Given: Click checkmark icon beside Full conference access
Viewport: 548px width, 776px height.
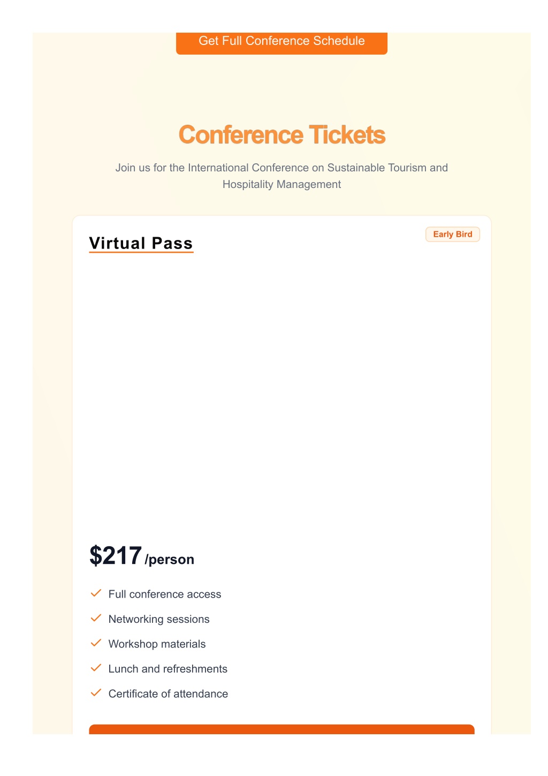Looking at the screenshot, I should pos(96,593).
